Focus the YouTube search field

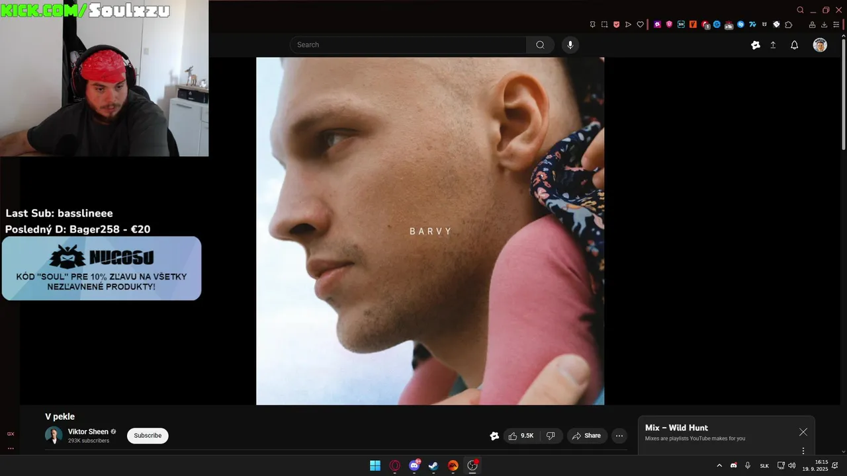(408, 45)
